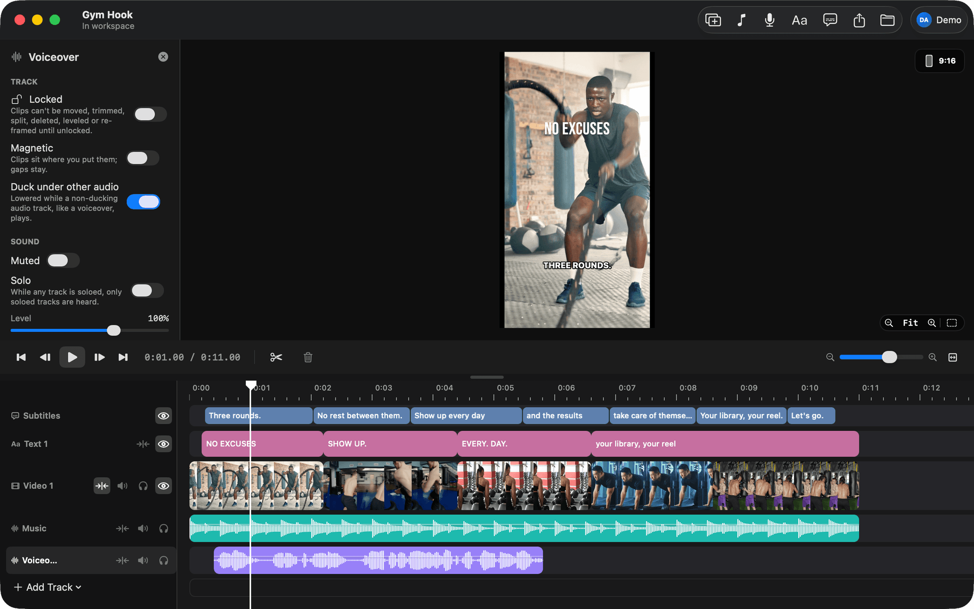The image size is (974, 609).
Task: Click the preview fullscreen frame icon
Action: tap(952, 323)
